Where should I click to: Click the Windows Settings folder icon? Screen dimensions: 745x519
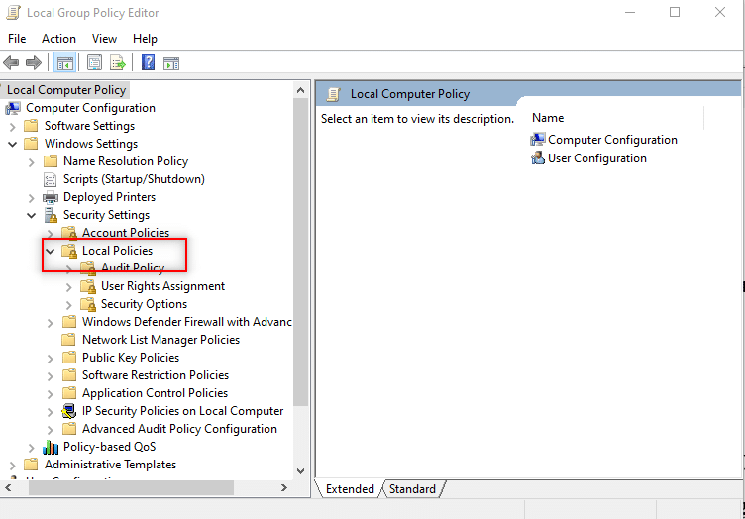click(x=31, y=144)
